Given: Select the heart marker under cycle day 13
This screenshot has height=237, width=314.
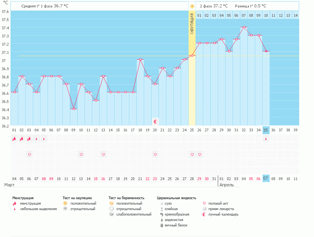Looking at the screenshot, I should pyautogui.click(x=103, y=154).
